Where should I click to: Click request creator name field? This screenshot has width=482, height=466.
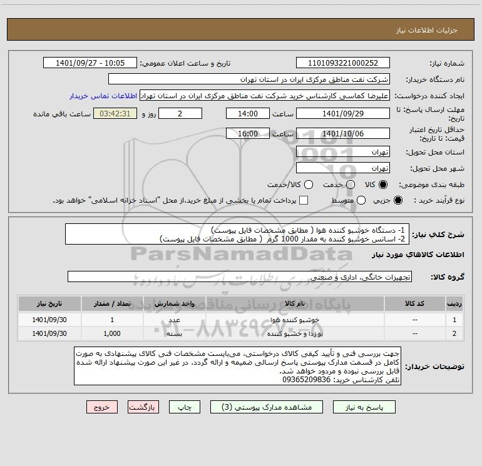coord(265,95)
